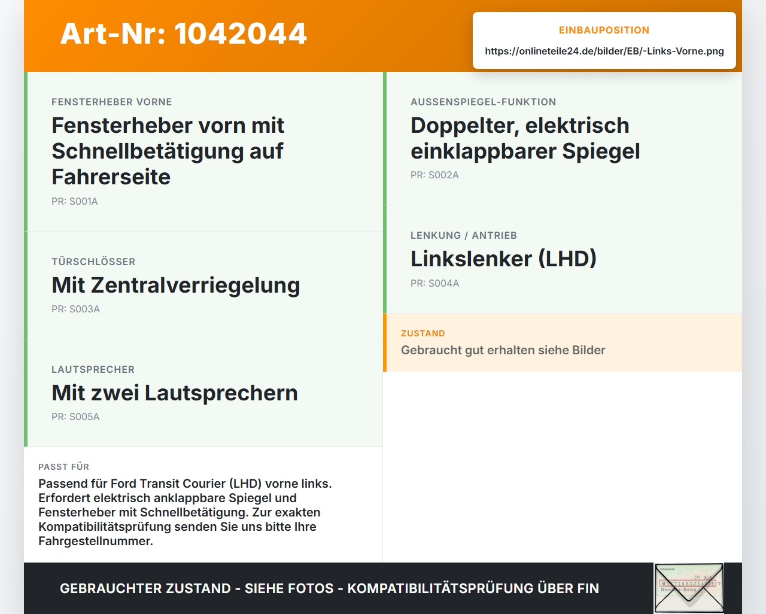
Task: Click the footer banner GEBRAUCHTER ZUSTAND text
Action: coord(329,588)
